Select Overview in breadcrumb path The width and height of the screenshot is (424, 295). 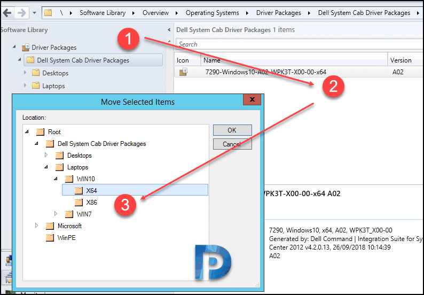pyautogui.click(x=155, y=13)
